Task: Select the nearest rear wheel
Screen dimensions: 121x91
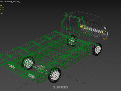Action: coord(55,75)
